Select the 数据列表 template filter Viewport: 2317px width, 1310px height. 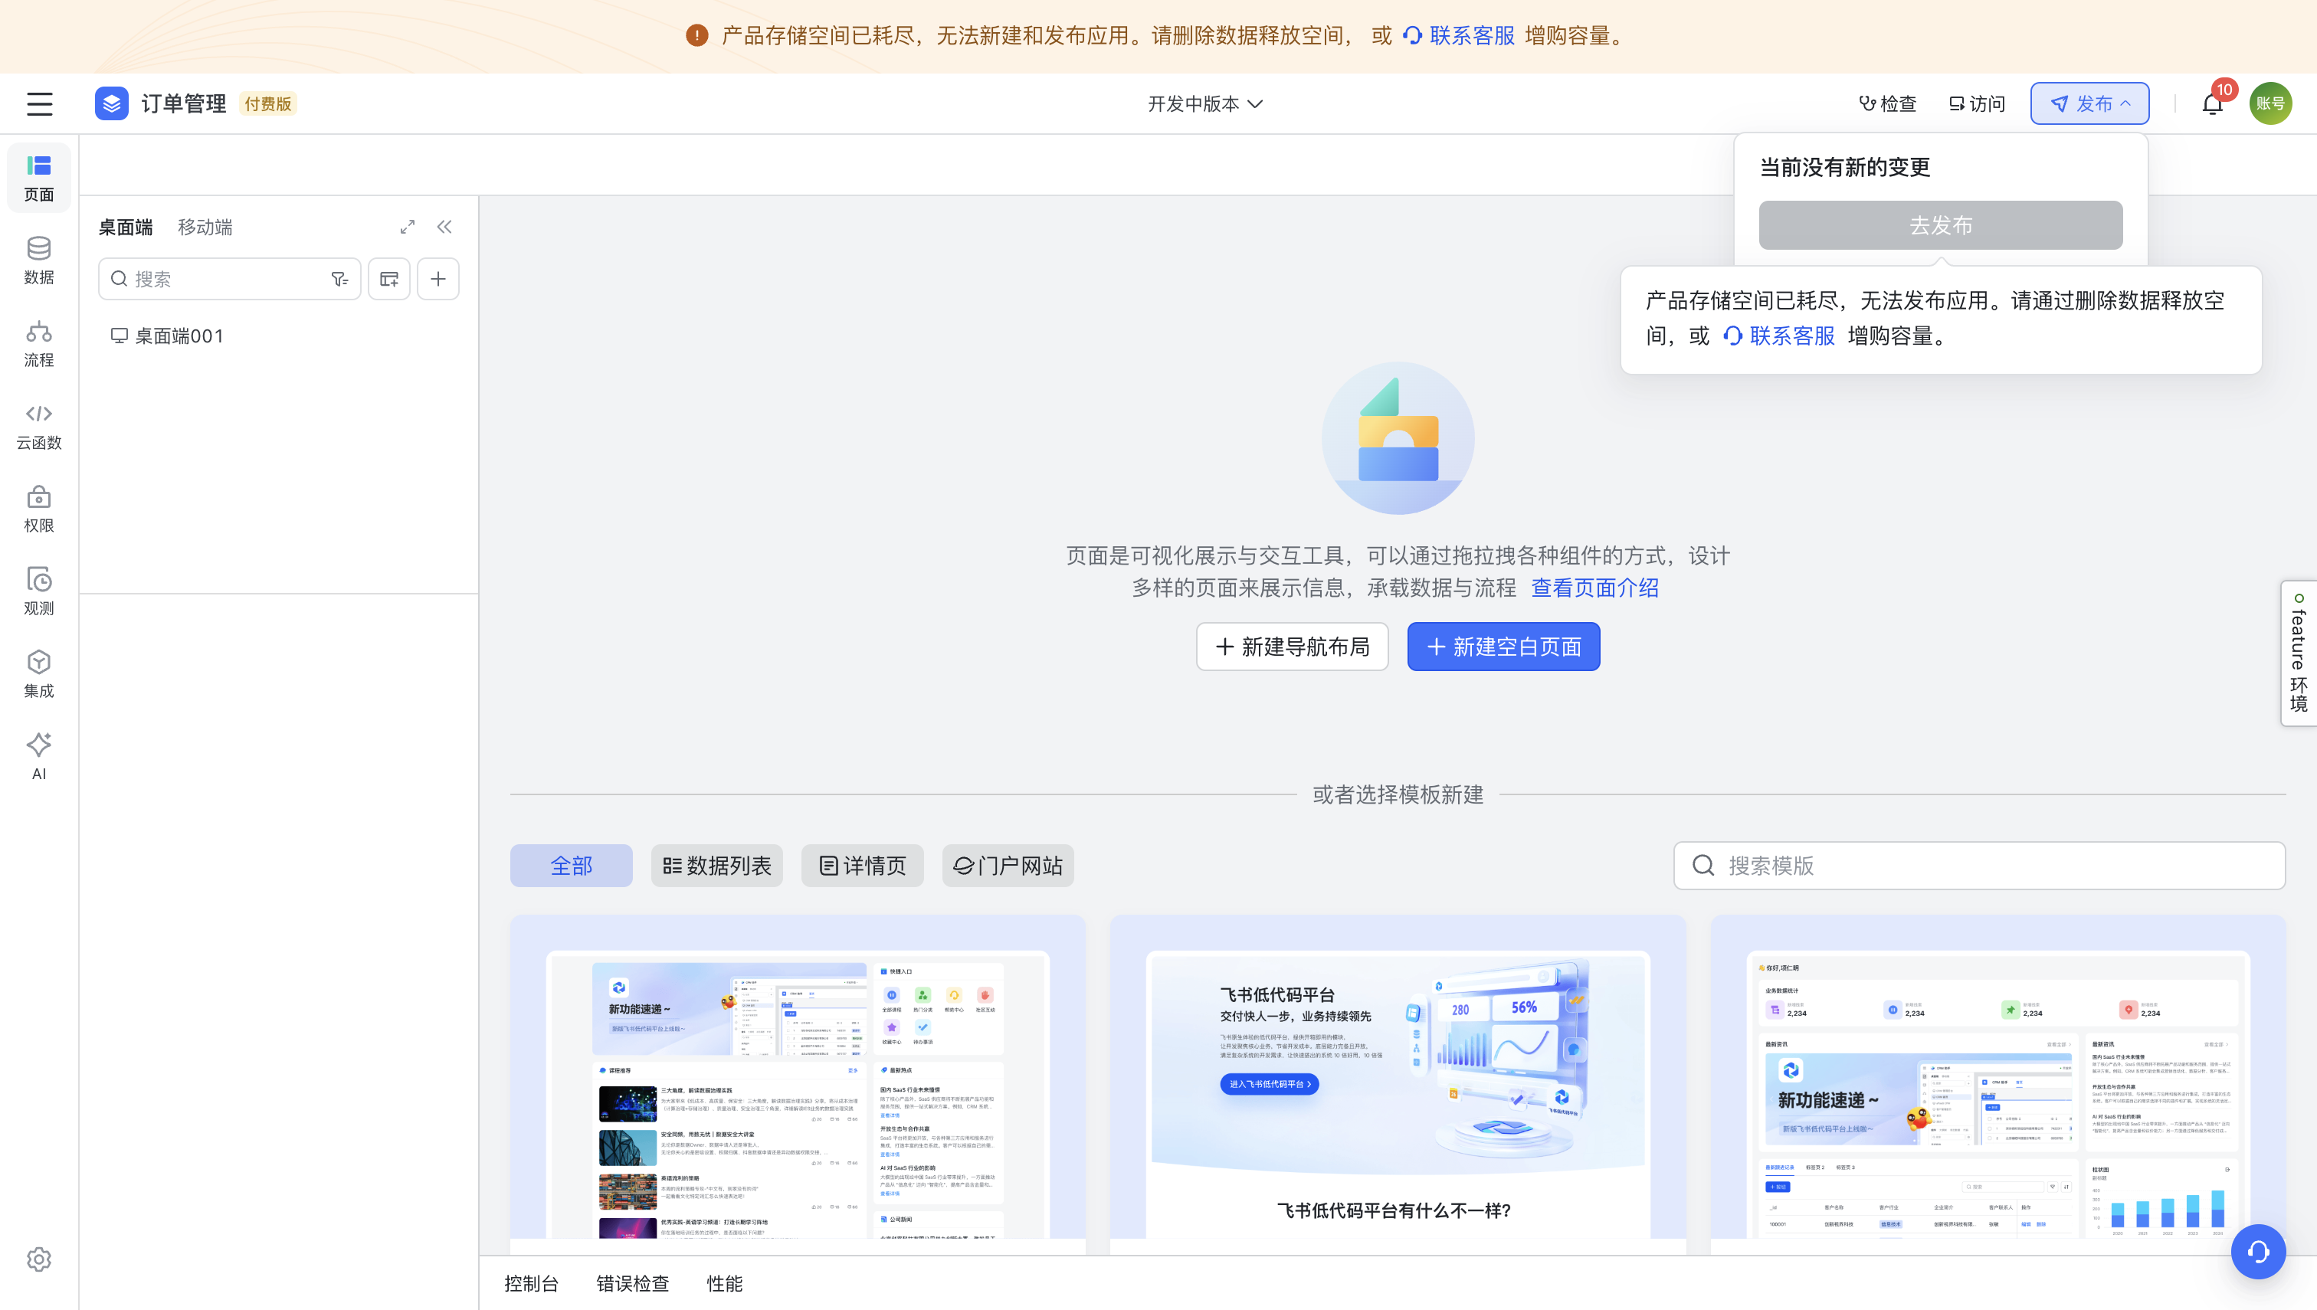[716, 866]
